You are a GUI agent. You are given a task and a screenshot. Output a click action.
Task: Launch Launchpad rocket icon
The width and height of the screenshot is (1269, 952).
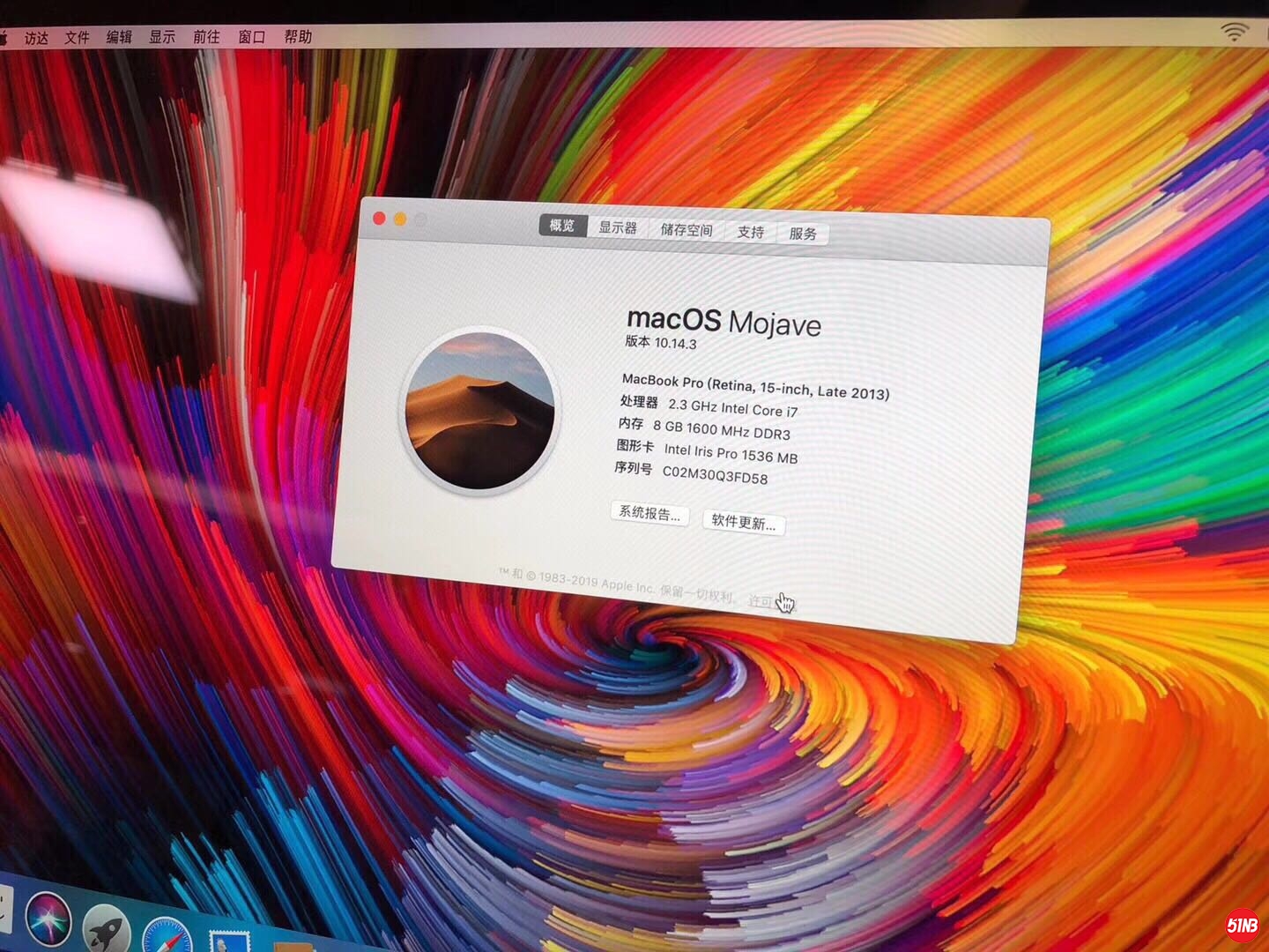click(108, 931)
